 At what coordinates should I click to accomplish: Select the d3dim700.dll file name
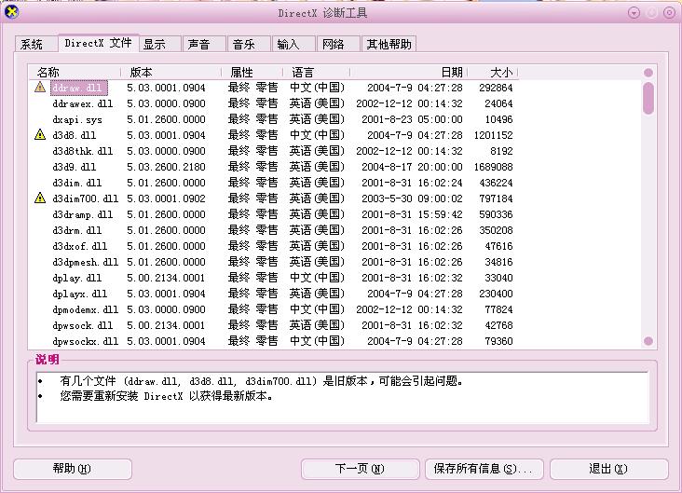click(x=85, y=199)
